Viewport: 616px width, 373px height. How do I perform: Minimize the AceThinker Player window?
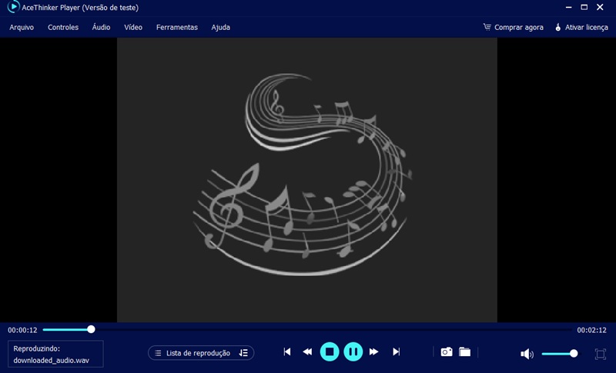click(568, 7)
